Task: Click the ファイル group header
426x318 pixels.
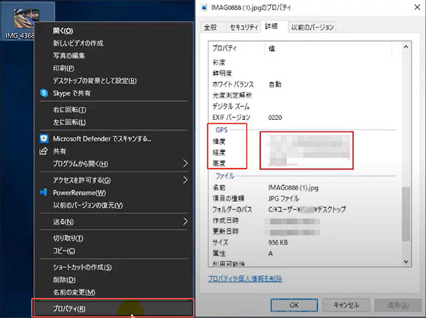Action: click(x=225, y=176)
